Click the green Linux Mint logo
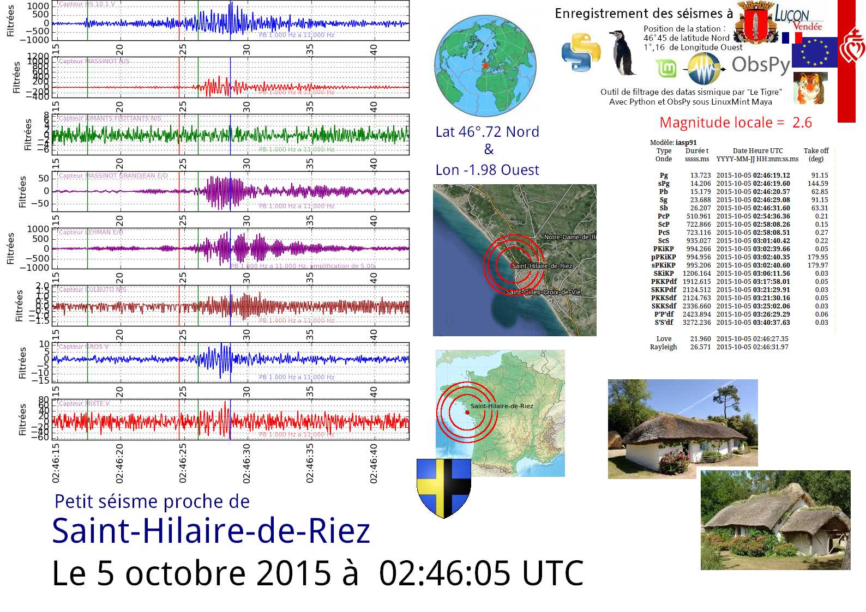Viewport: 866px width, 612px height. 666,69
